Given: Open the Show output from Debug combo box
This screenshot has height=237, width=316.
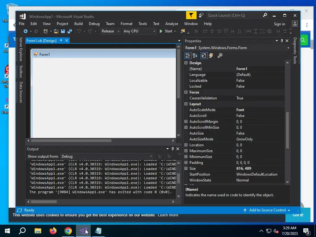Looking at the screenshot, I should (106, 156).
